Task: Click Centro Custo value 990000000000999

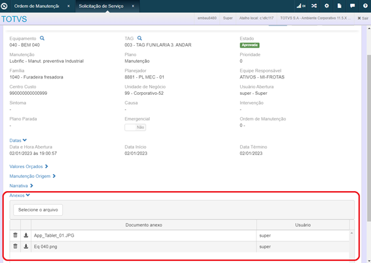Action: (x=28, y=93)
